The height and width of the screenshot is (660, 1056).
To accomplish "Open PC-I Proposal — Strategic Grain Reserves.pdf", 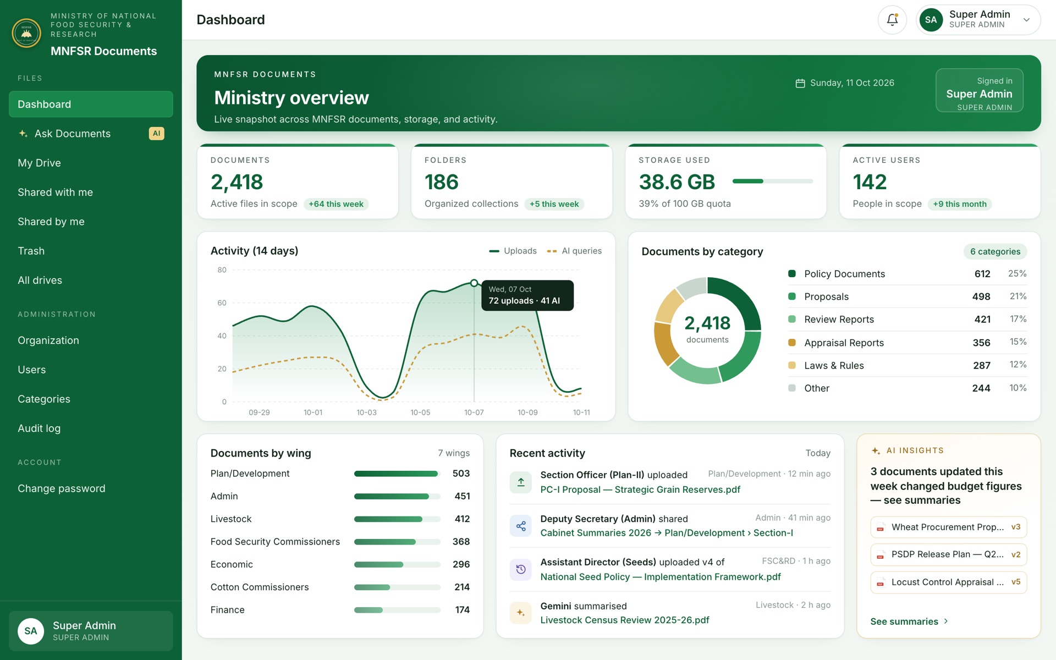I will 640,490.
